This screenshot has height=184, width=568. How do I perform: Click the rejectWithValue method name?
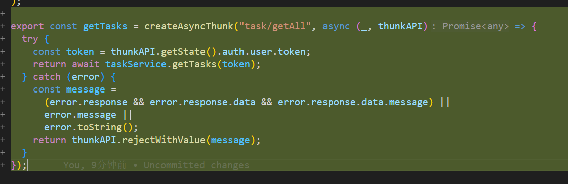coord(164,140)
